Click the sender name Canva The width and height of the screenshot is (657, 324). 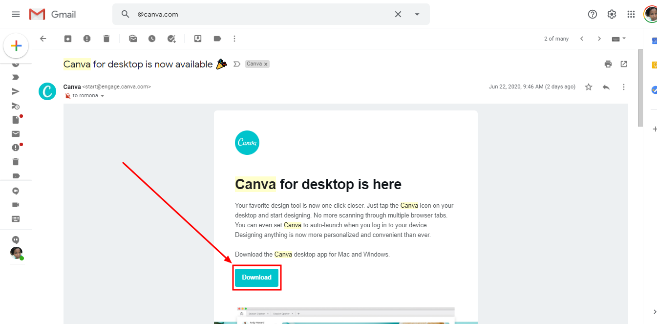[72, 86]
